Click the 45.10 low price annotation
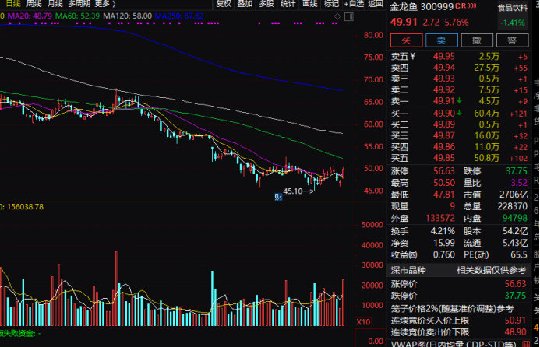540x347 pixels. (x=293, y=191)
